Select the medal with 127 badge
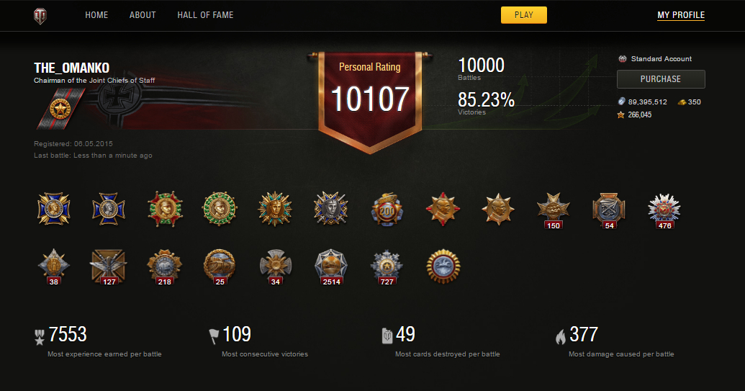The image size is (745, 391). pyautogui.click(x=109, y=266)
